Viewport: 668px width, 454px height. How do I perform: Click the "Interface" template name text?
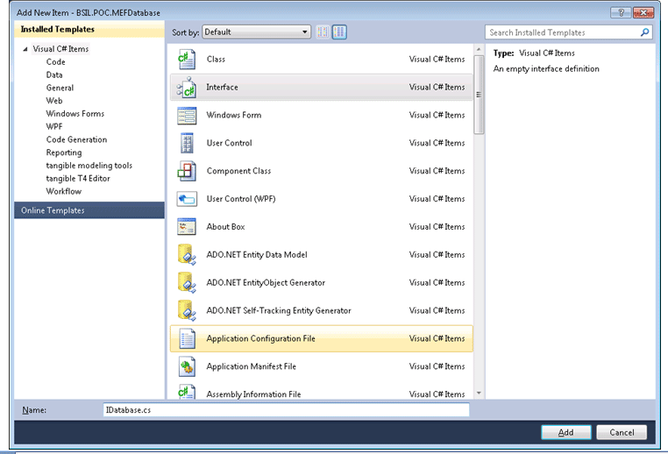[x=222, y=88]
